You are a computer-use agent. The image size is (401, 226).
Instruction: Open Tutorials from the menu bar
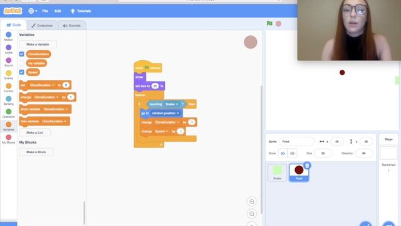pyautogui.click(x=81, y=11)
